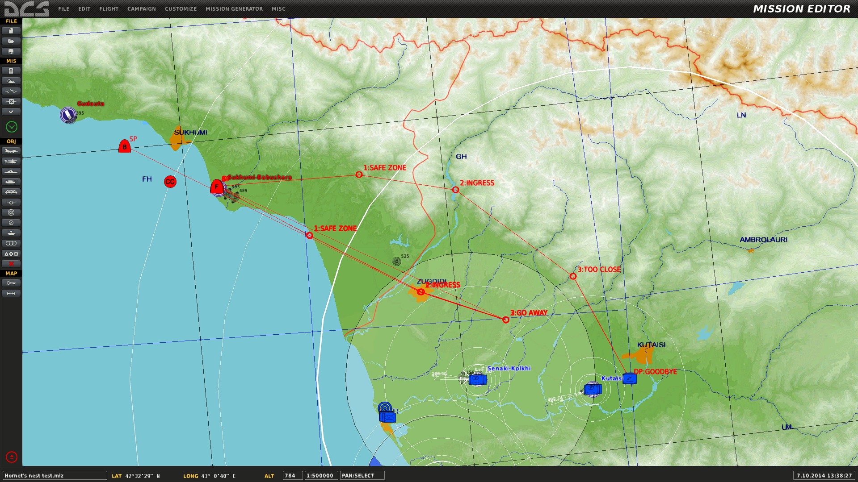Image resolution: width=858 pixels, height=482 pixels.
Task: Click the mission filename field
Action: tap(55, 476)
